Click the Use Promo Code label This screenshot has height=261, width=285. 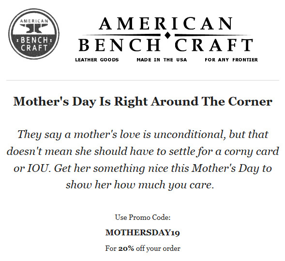pos(143,217)
